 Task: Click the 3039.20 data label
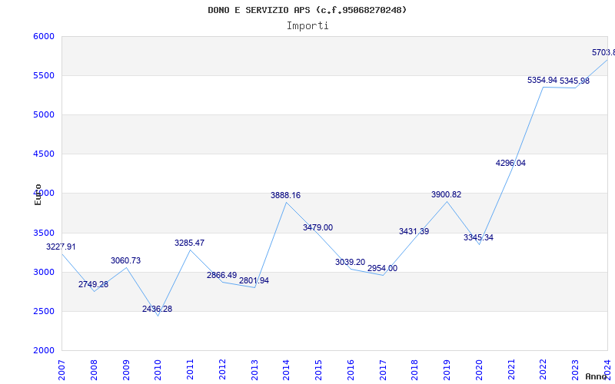(x=351, y=262)
